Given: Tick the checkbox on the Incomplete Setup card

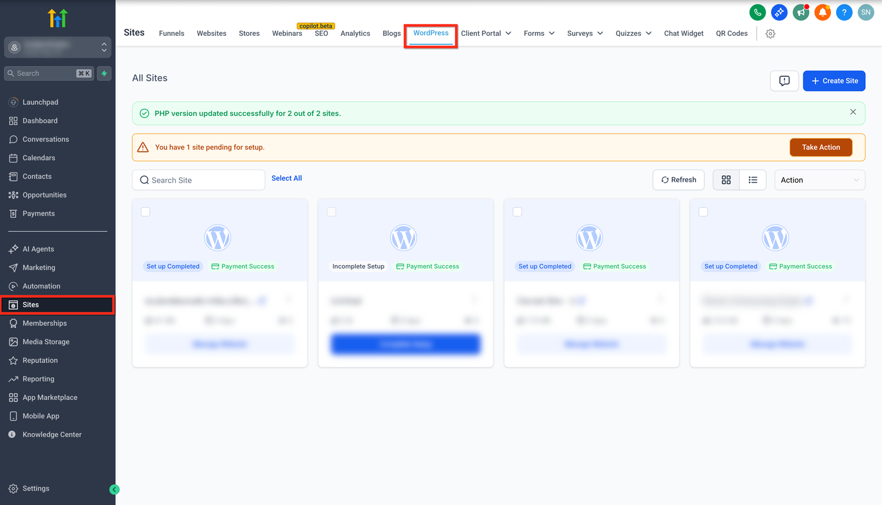Looking at the screenshot, I should click(x=331, y=212).
